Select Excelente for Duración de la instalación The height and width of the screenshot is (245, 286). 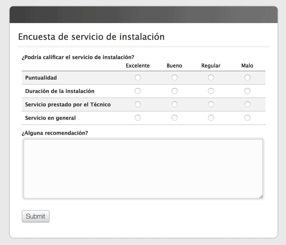click(x=138, y=91)
